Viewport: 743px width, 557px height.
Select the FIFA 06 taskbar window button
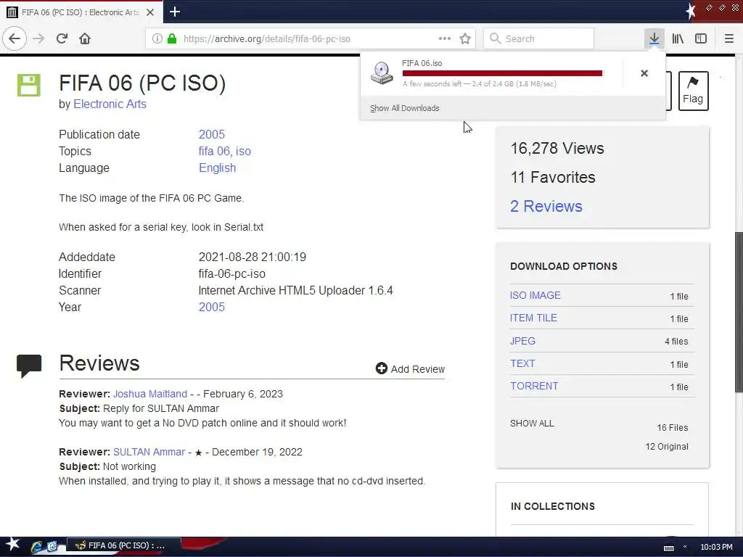point(123,545)
